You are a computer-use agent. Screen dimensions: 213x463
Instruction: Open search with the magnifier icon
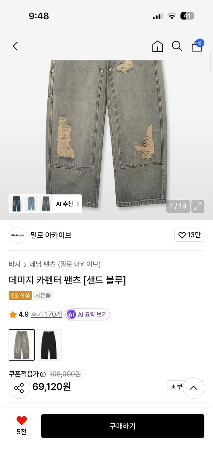(x=177, y=46)
